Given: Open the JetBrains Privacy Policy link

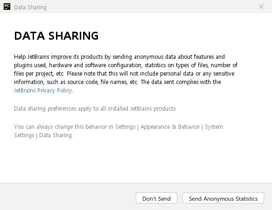Looking at the screenshot, I should point(43,91).
